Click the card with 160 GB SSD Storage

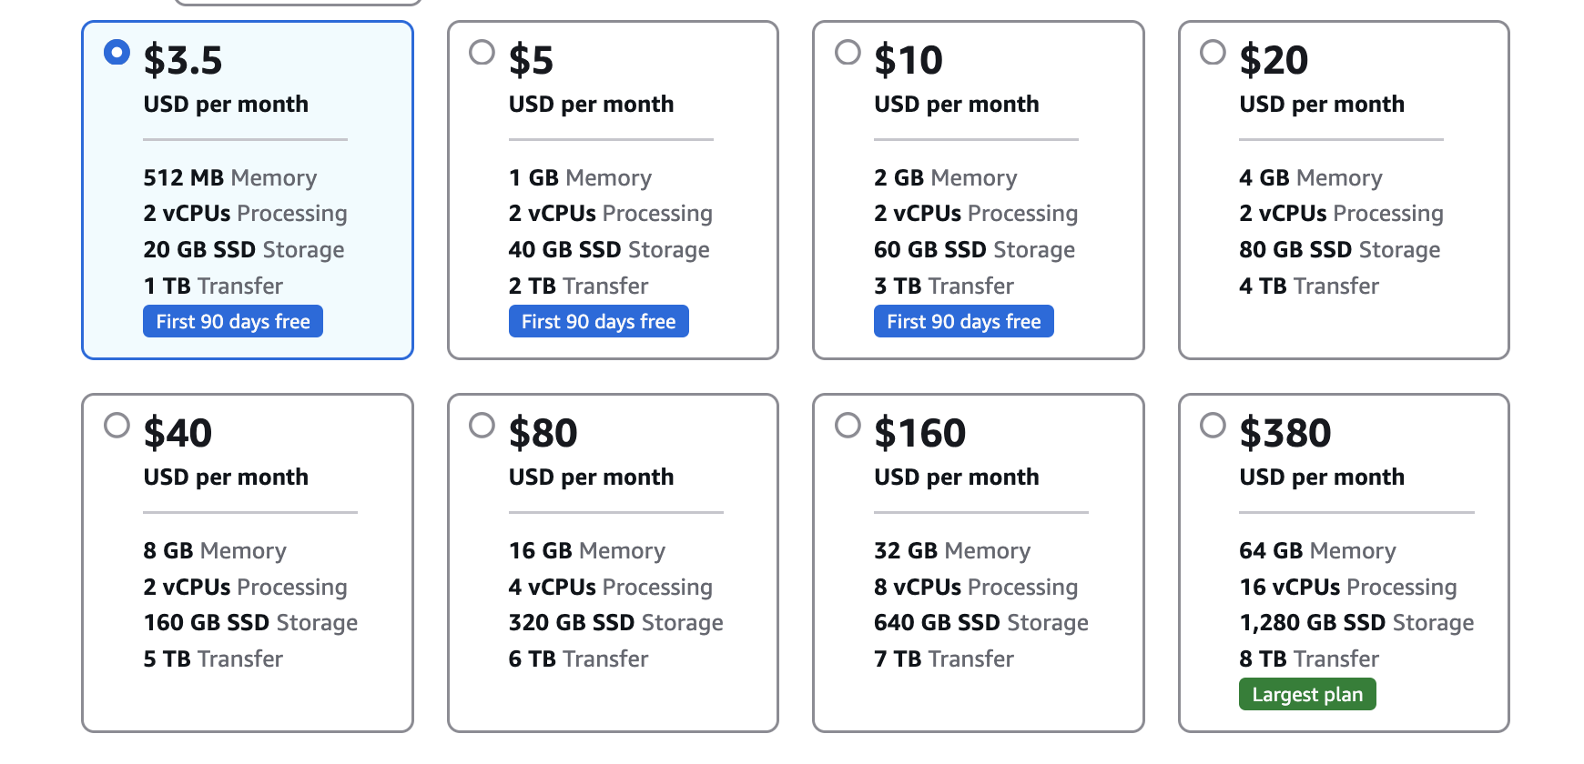click(x=248, y=564)
